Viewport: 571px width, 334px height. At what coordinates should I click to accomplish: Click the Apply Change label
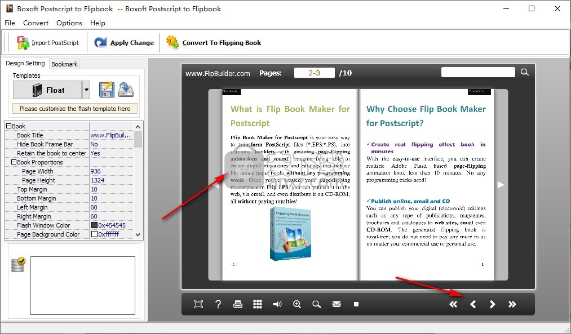coord(132,43)
